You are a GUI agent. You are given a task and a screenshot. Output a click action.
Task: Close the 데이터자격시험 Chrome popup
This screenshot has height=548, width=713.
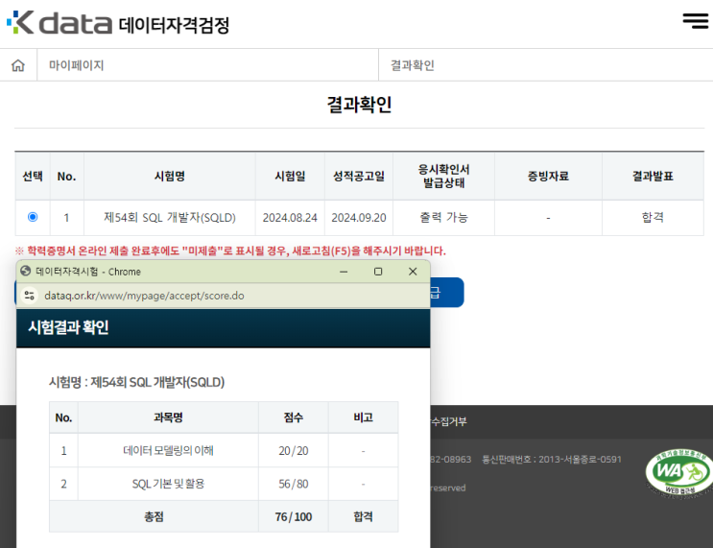pyautogui.click(x=413, y=272)
